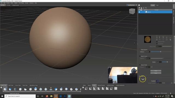Open the Create menu

click(8, 3)
